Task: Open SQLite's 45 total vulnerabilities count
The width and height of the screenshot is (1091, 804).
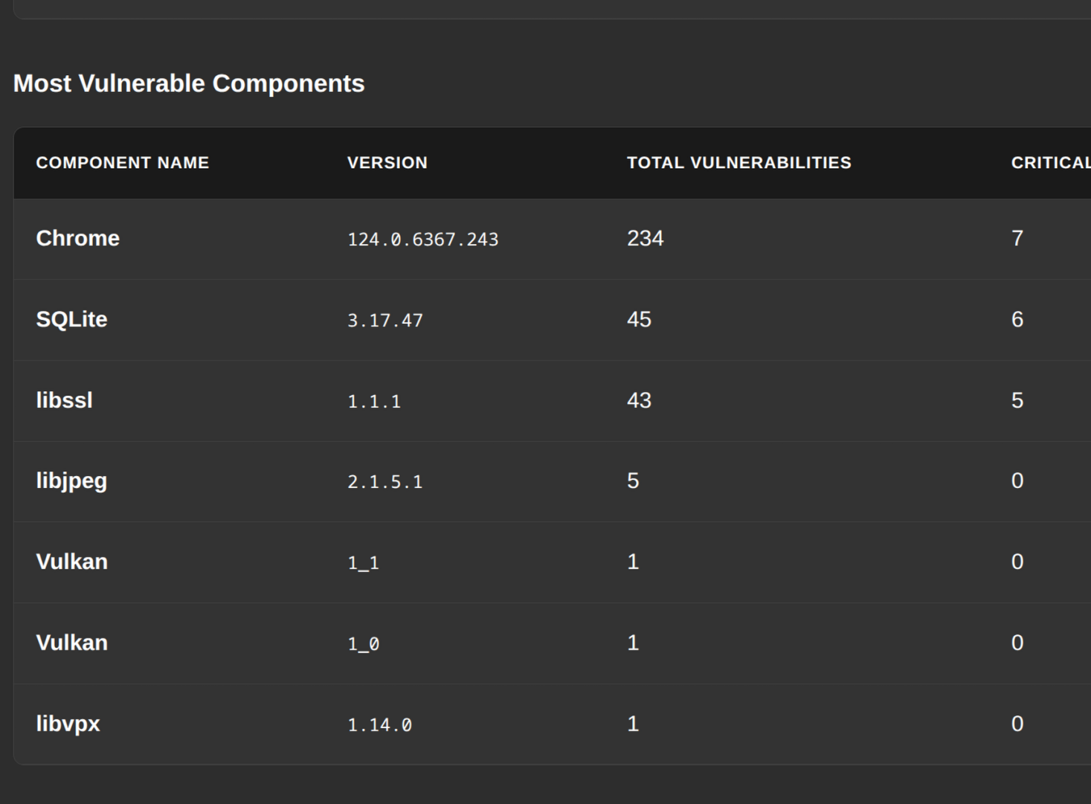Action: 640,320
